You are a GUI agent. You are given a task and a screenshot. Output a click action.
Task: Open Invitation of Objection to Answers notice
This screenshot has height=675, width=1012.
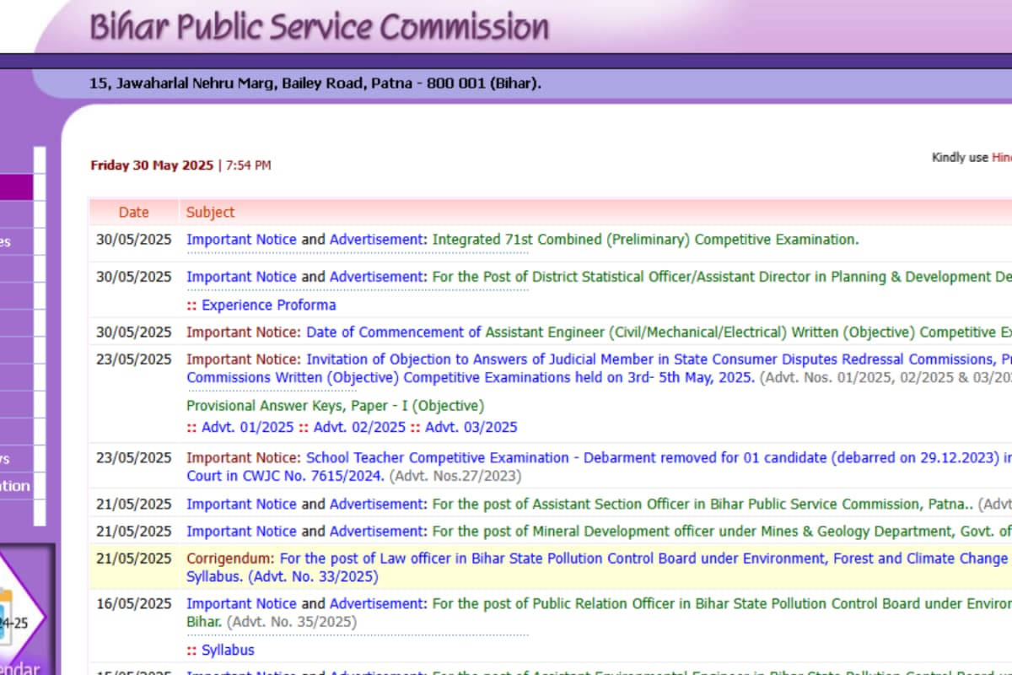tap(599, 369)
